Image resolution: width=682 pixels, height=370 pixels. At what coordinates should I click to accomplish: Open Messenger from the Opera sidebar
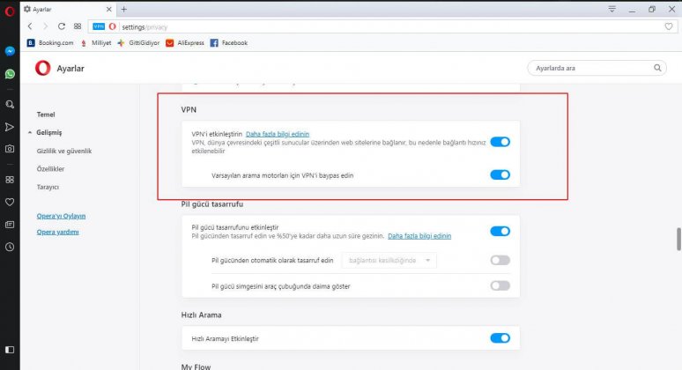[x=10, y=51]
